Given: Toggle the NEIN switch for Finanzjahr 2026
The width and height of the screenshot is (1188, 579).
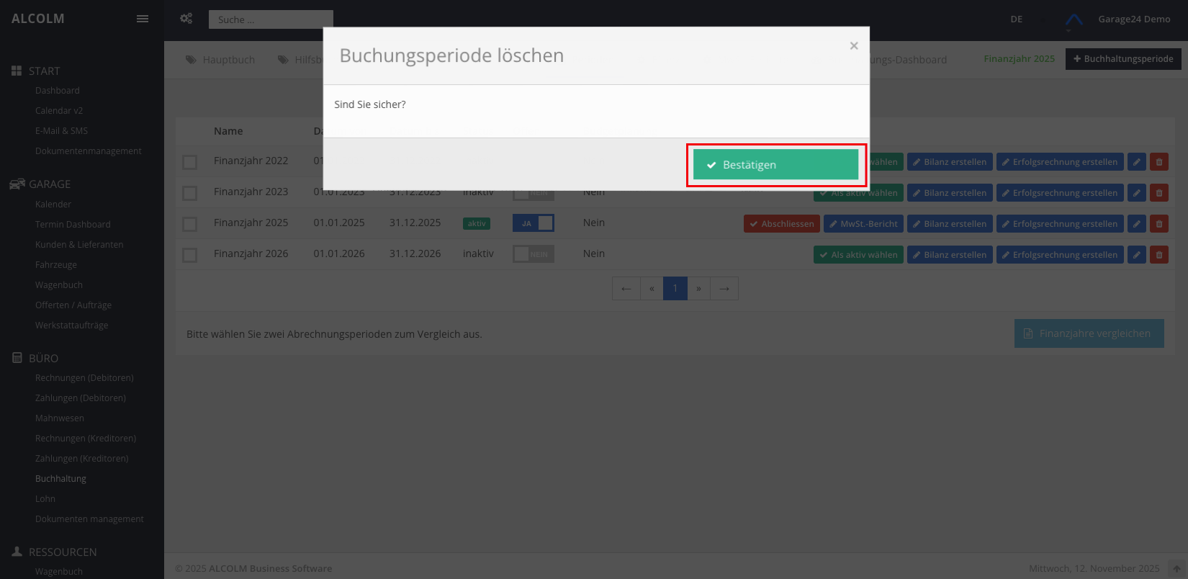Looking at the screenshot, I should [534, 254].
